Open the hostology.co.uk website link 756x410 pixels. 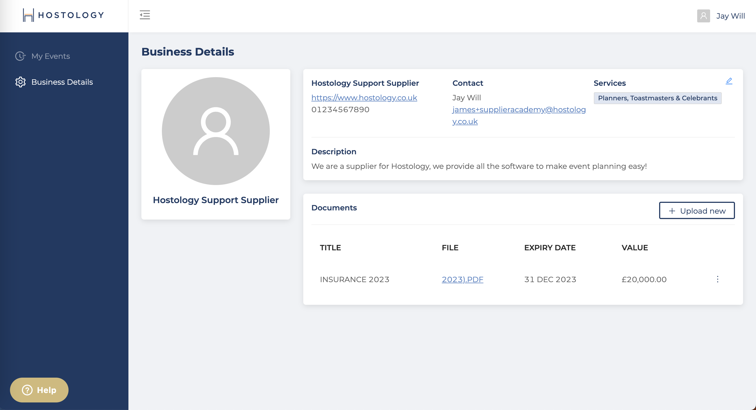point(364,97)
